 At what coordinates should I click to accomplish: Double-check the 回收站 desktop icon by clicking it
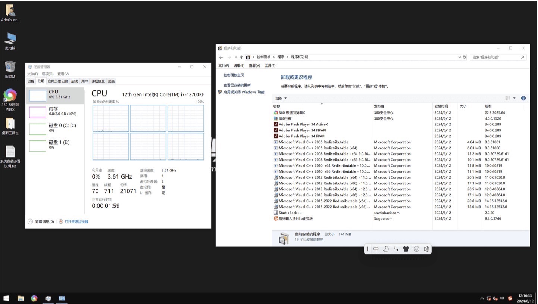point(10,69)
